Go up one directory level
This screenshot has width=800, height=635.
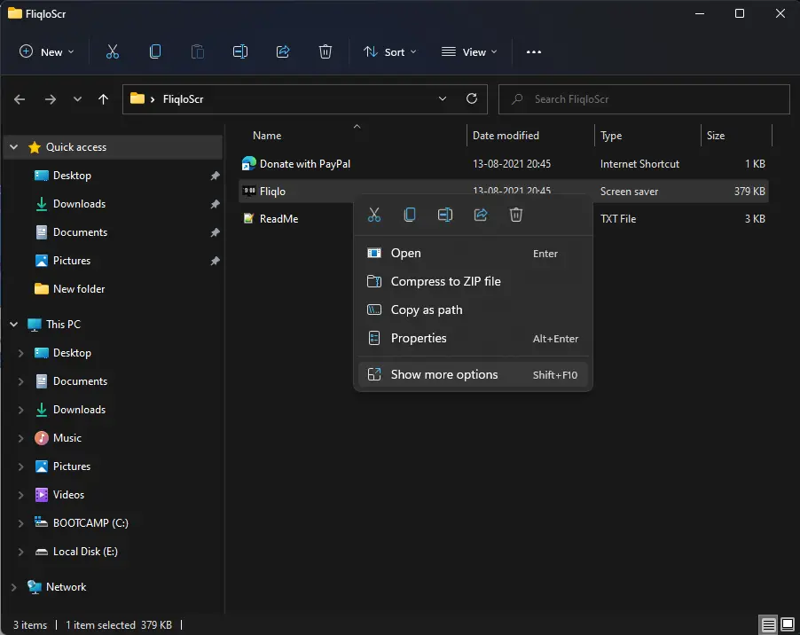tap(103, 99)
